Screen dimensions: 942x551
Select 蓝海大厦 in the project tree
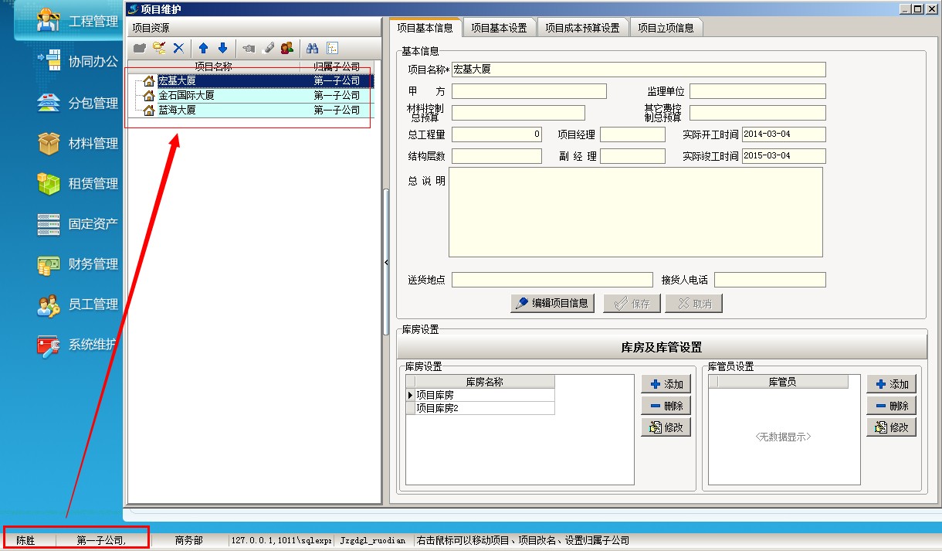pos(177,111)
